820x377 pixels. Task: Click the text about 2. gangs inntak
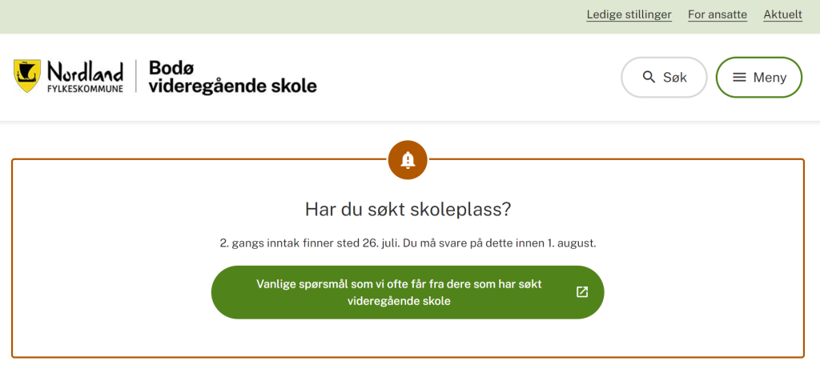point(408,243)
